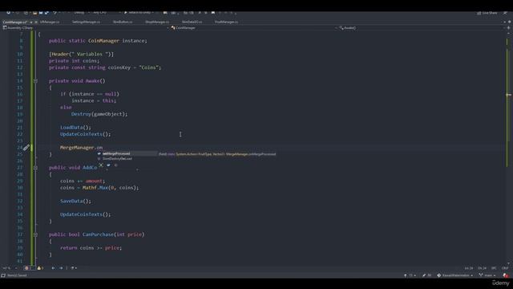Image resolution: width=513 pixels, height=289 pixels.
Task: Click 'return coins >= price;' on line 39
Action: pos(91,248)
